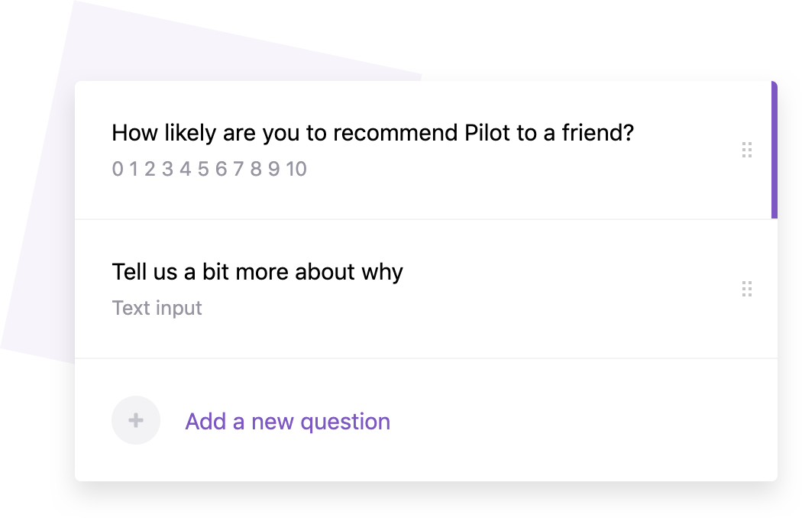The width and height of the screenshot is (802, 518).
Task: Click the drag handle on the text question
Action: click(747, 289)
